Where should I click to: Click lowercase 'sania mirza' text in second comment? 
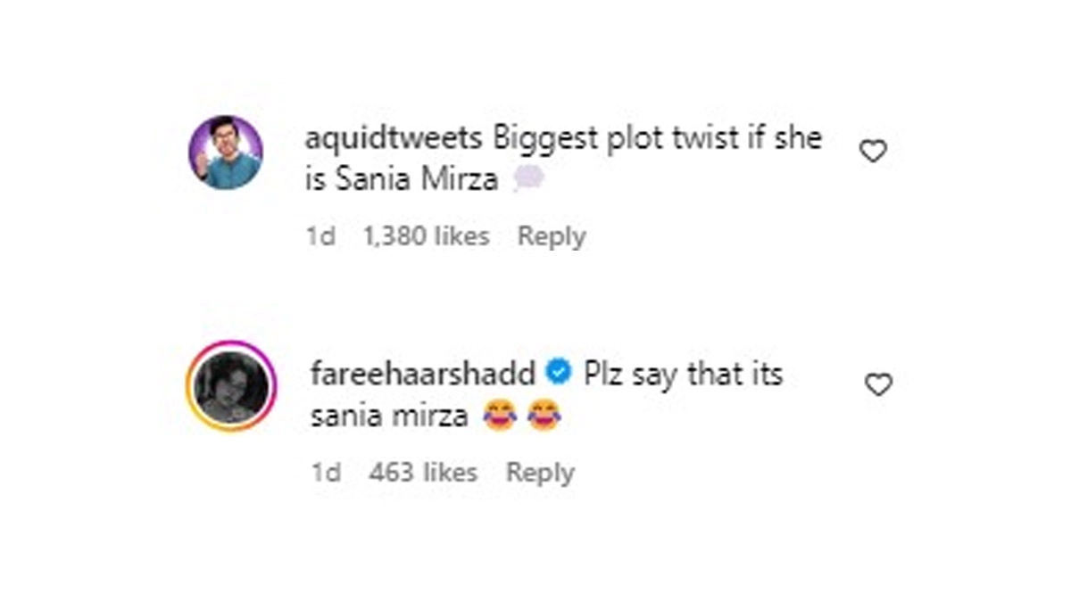click(x=390, y=416)
